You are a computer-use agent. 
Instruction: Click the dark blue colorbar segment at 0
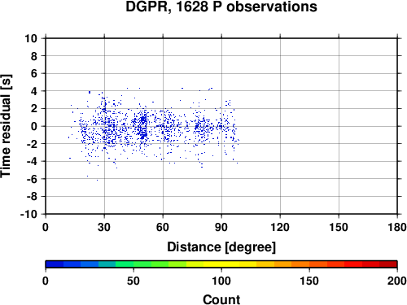point(55,264)
